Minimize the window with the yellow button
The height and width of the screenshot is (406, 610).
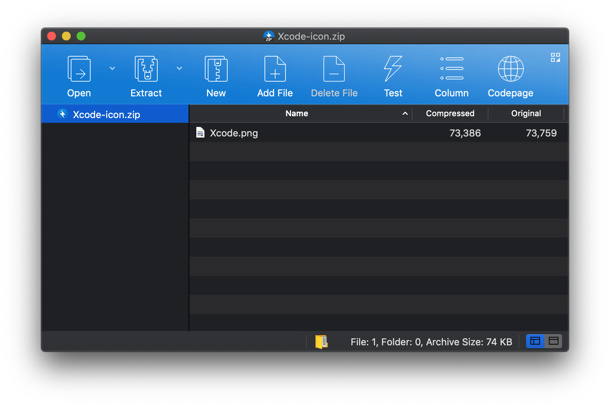[x=66, y=36]
